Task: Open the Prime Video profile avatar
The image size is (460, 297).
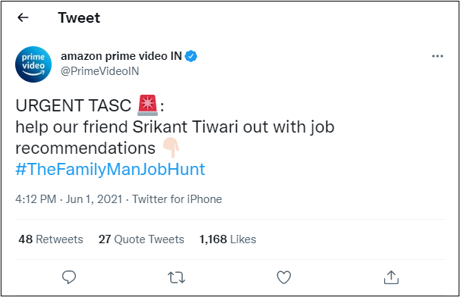Action: pyautogui.click(x=33, y=64)
